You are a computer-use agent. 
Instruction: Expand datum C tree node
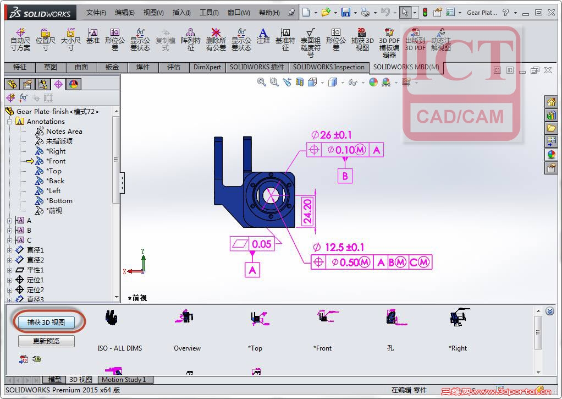[10, 241]
